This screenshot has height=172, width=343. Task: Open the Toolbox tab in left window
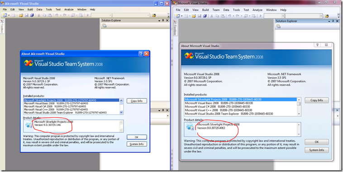2,27
